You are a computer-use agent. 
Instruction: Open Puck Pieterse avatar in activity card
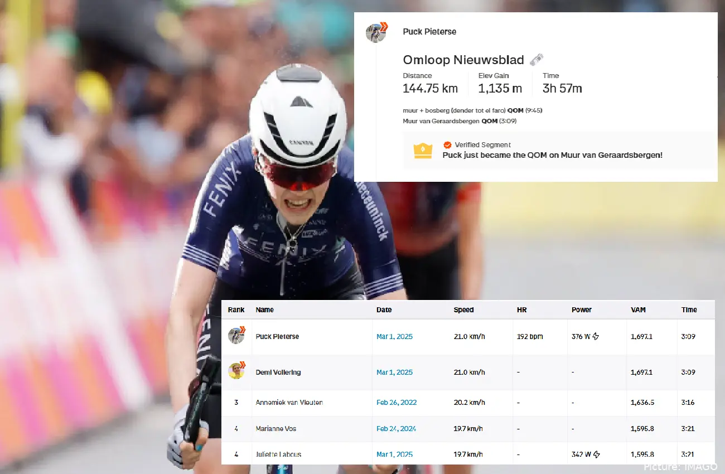(376, 33)
